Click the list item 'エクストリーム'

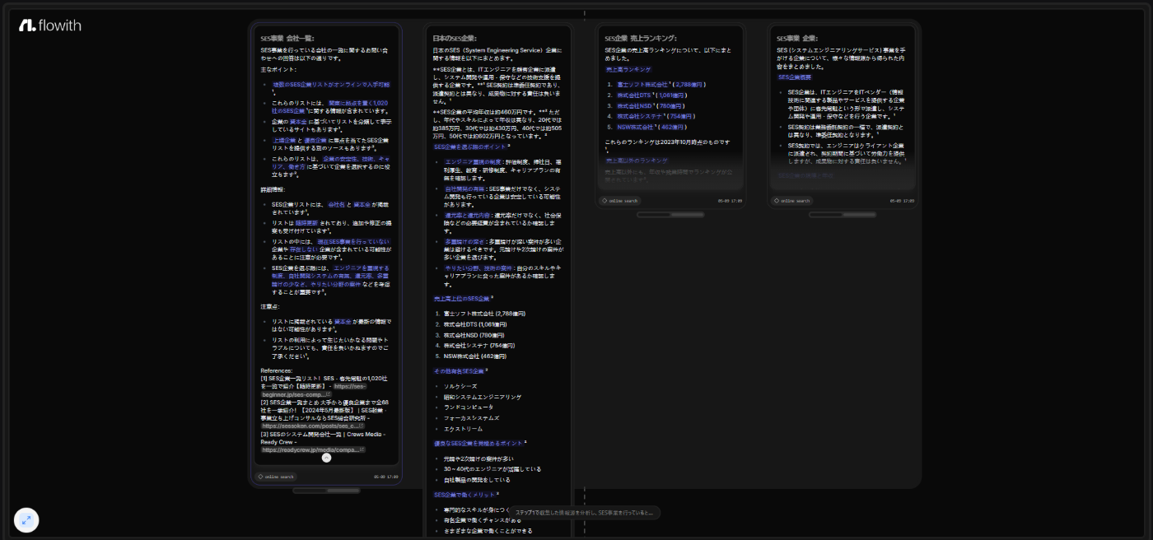[x=464, y=429]
